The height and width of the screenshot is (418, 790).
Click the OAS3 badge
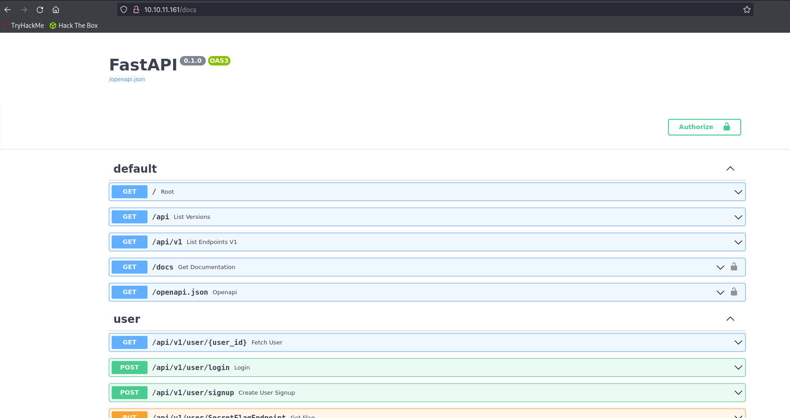tap(219, 61)
